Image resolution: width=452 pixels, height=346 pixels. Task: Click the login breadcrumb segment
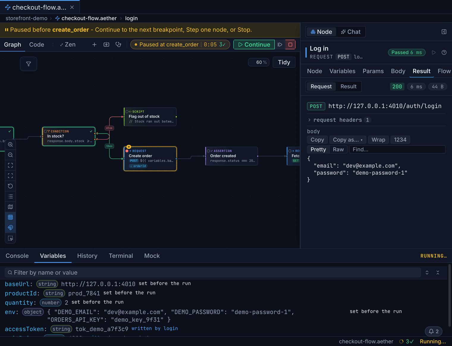click(x=131, y=18)
